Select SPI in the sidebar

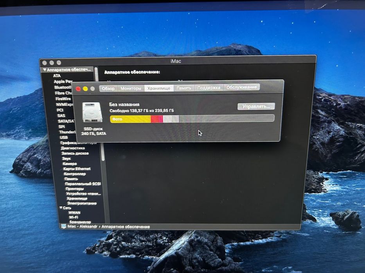[61, 127]
